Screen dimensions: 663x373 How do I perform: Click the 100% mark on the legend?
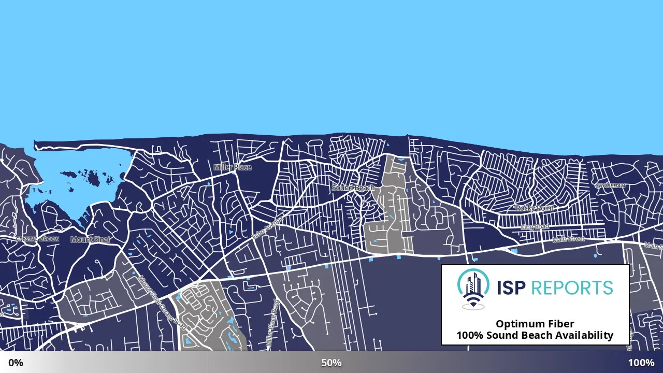coord(641,363)
